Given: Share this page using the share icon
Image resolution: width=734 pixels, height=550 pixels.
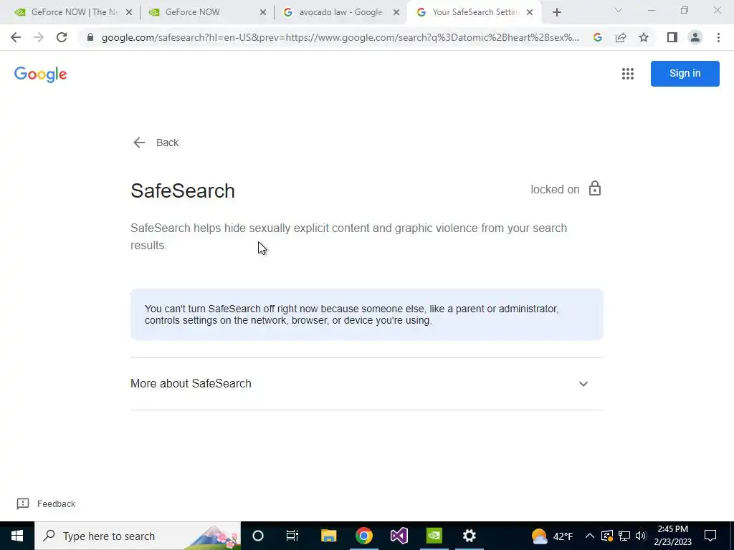Looking at the screenshot, I should coord(621,37).
